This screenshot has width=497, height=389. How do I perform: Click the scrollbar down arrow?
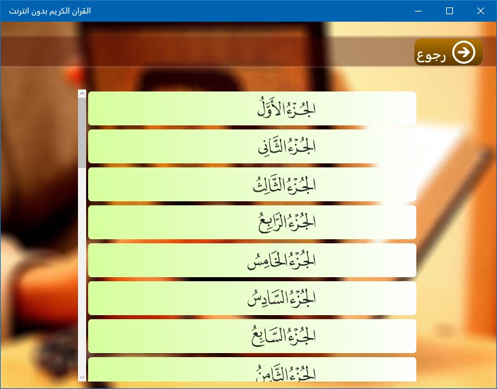82,377
